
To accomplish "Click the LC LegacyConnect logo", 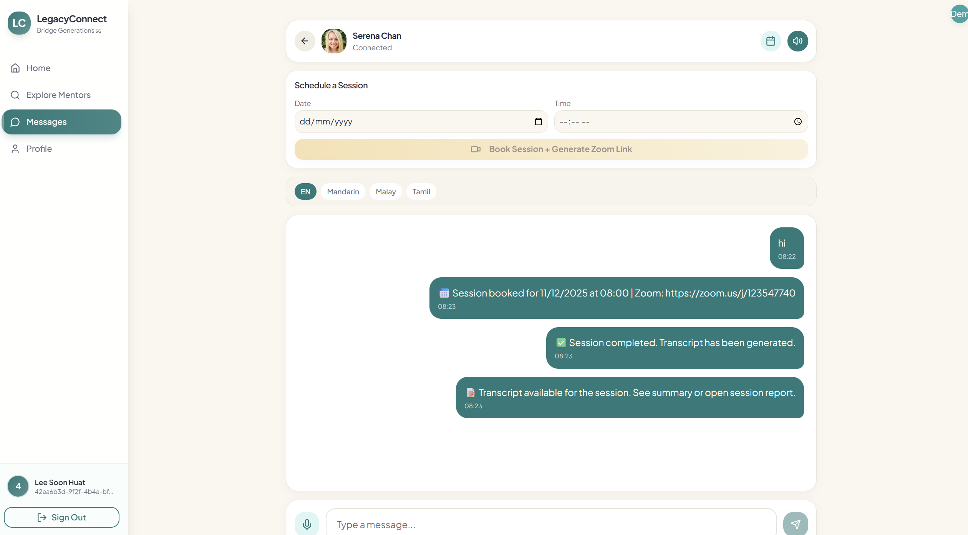I will point(19,23).
